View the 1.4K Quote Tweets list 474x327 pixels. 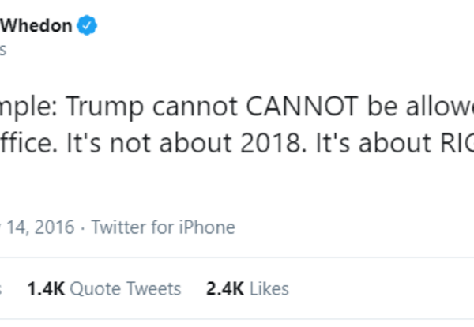pos(103,289)
